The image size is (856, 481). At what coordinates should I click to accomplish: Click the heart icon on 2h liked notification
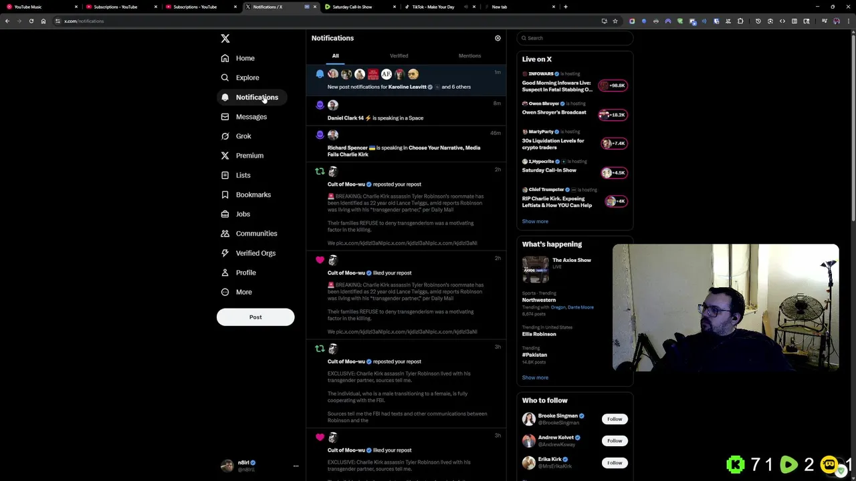(320, 260)
